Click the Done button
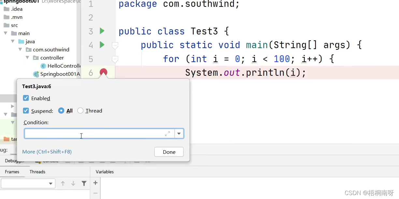 [x=169, y=152]
